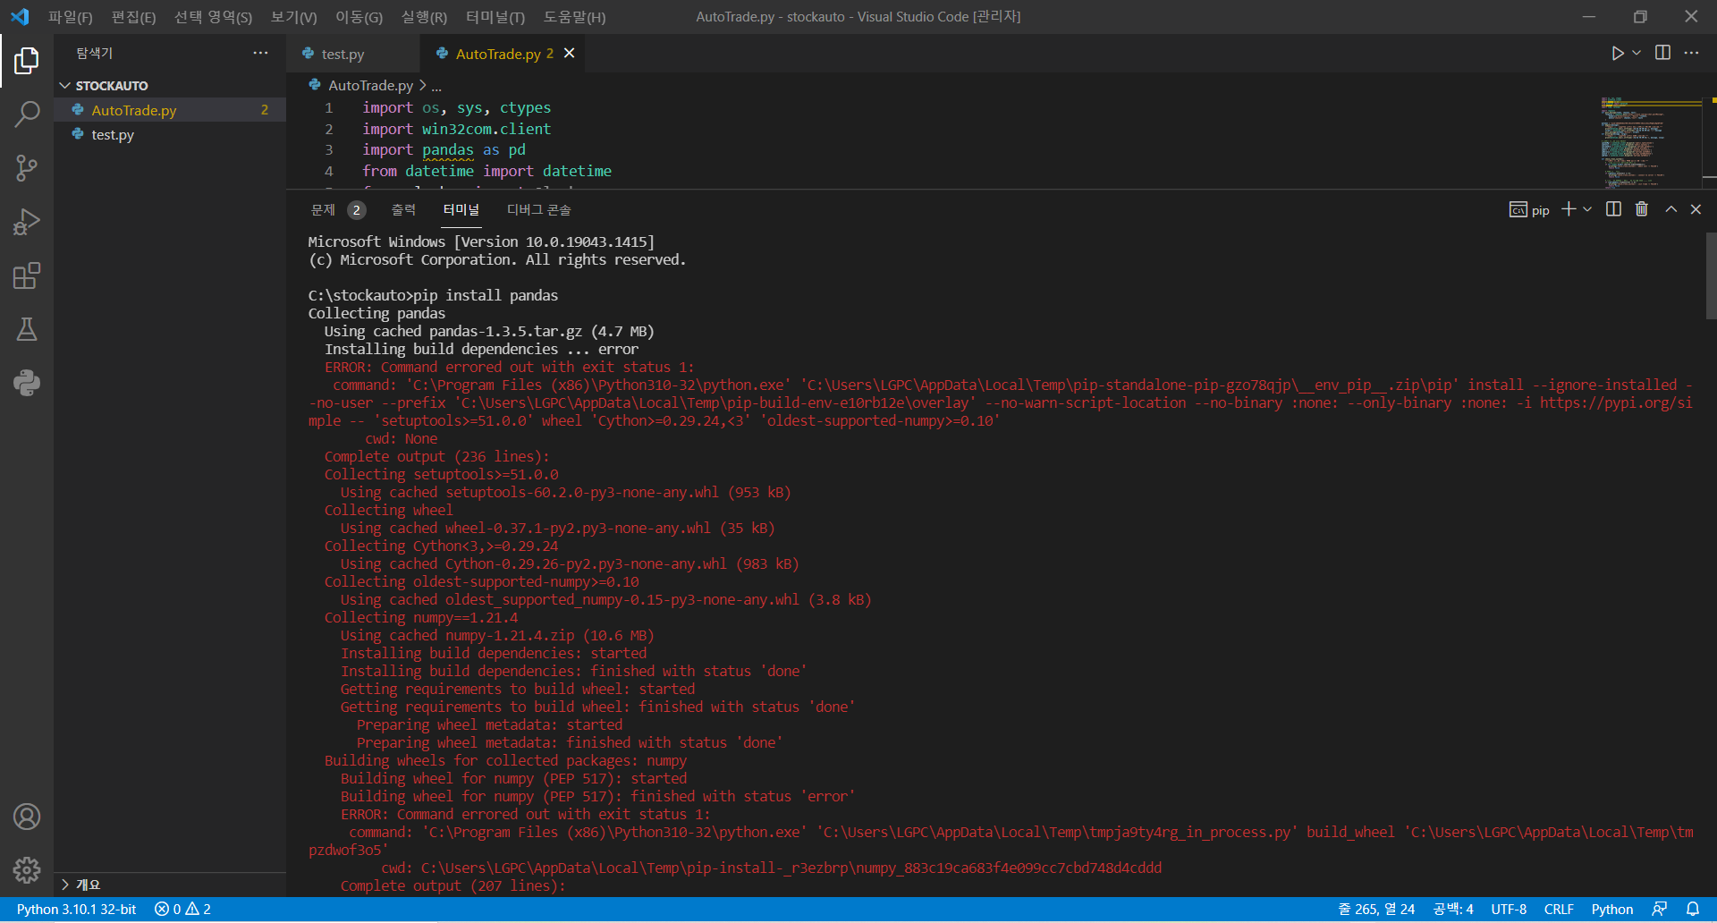Close the AutoTrade.py tab
This screenshot has height=923, width=1717.
(x=569, y=54)
